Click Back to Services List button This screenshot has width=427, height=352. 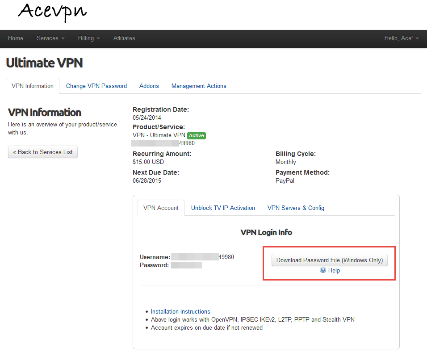click(x=43, y=152)
